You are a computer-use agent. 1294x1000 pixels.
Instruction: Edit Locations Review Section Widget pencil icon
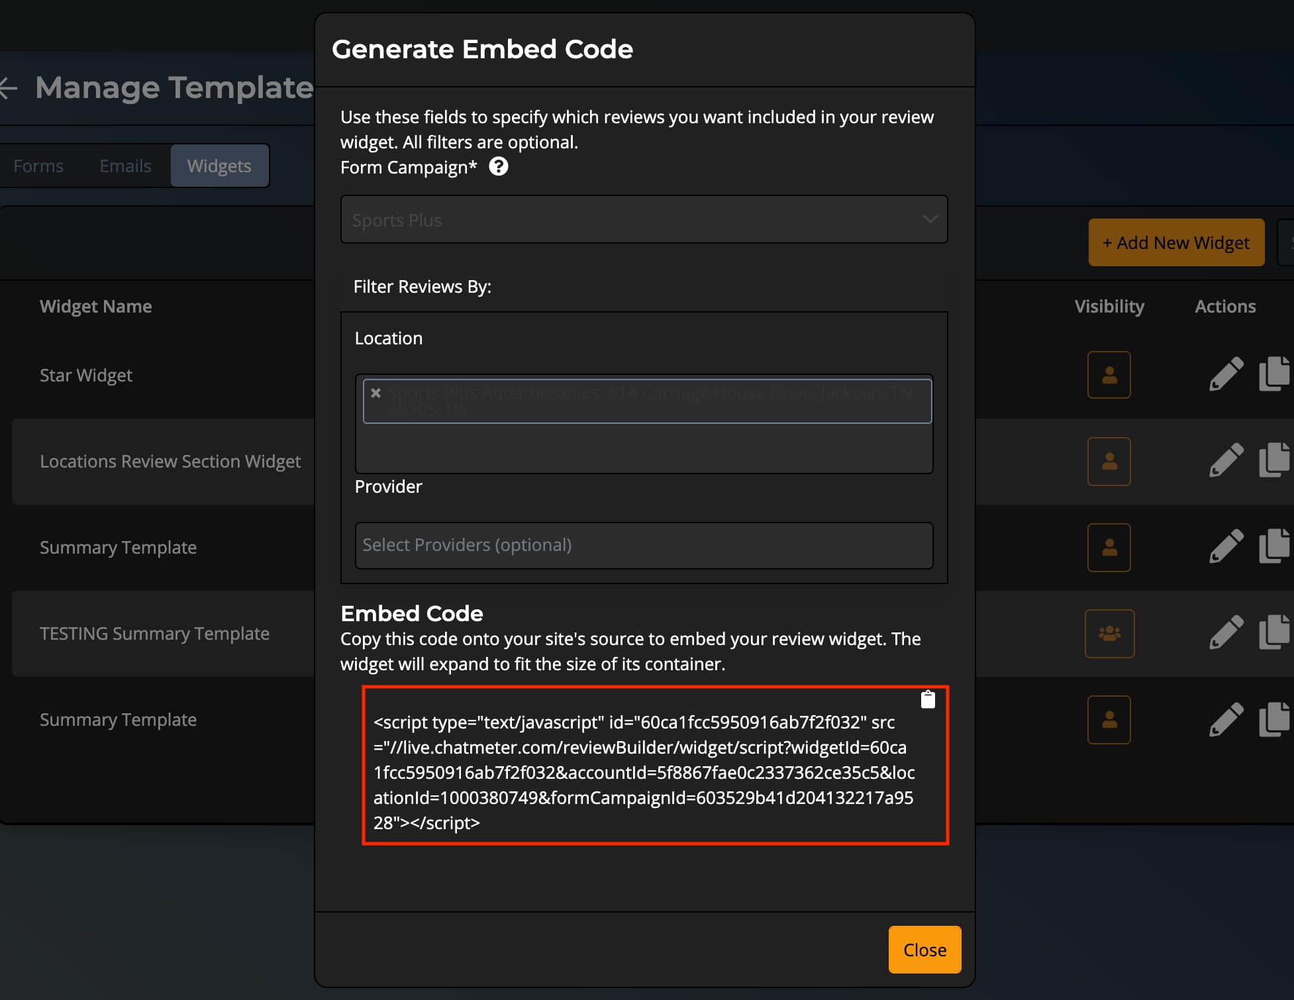tap(1226, 460)
